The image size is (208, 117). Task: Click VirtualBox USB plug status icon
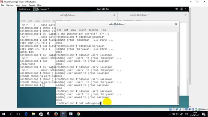[180, 109]
